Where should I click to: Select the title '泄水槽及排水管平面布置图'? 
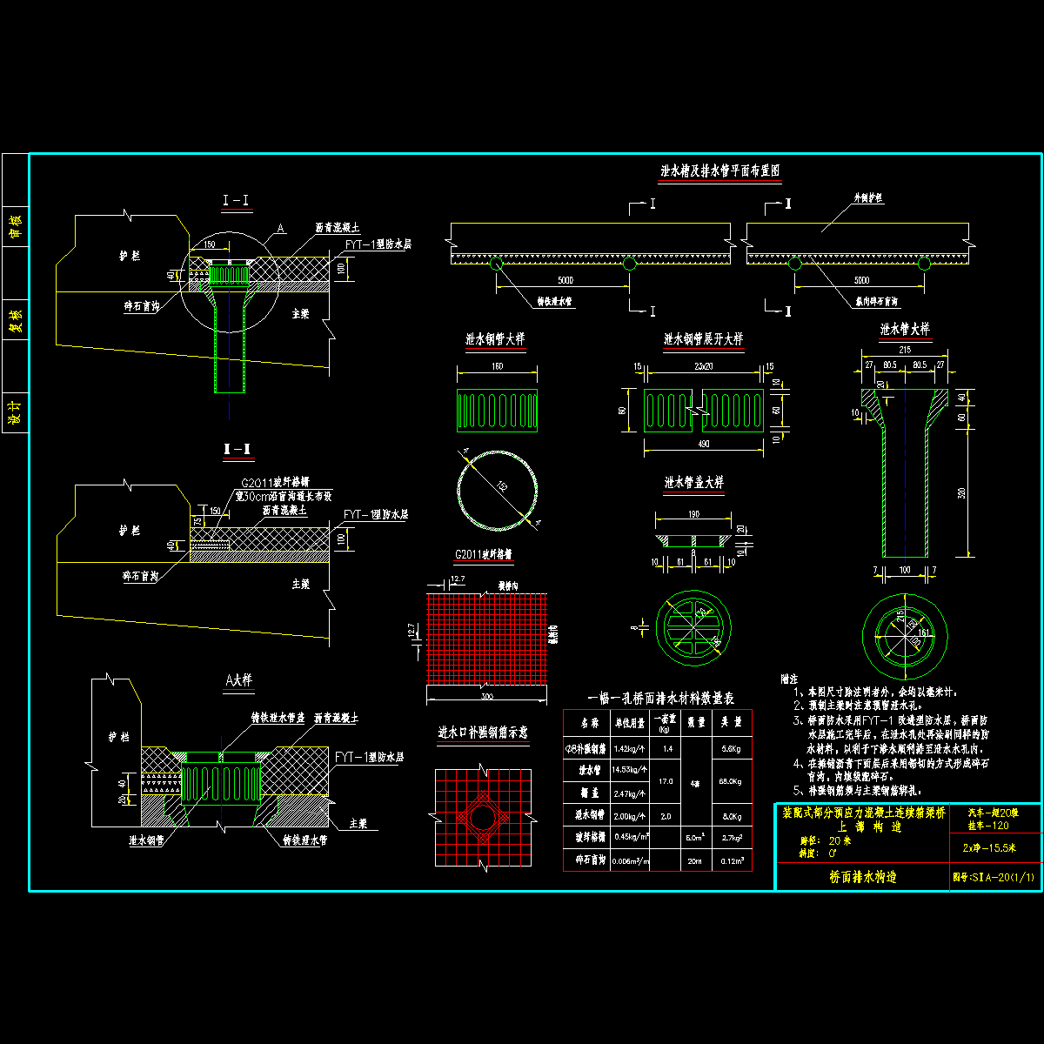[x=719, y=172]
